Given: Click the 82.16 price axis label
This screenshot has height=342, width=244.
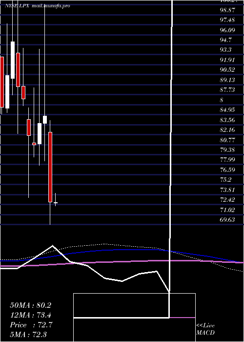Looking at the screenshot, I should pos(227,130).
